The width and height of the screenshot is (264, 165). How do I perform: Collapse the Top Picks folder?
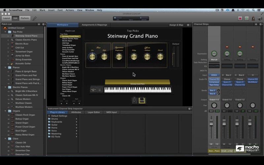tap(5, 32)
